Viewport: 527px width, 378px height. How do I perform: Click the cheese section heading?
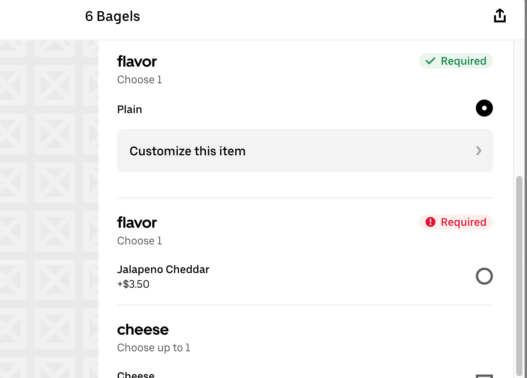point(143,330)
